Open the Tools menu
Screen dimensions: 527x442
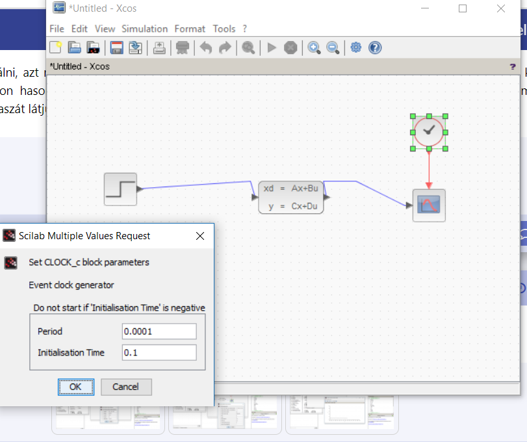[x=224, y=29]
